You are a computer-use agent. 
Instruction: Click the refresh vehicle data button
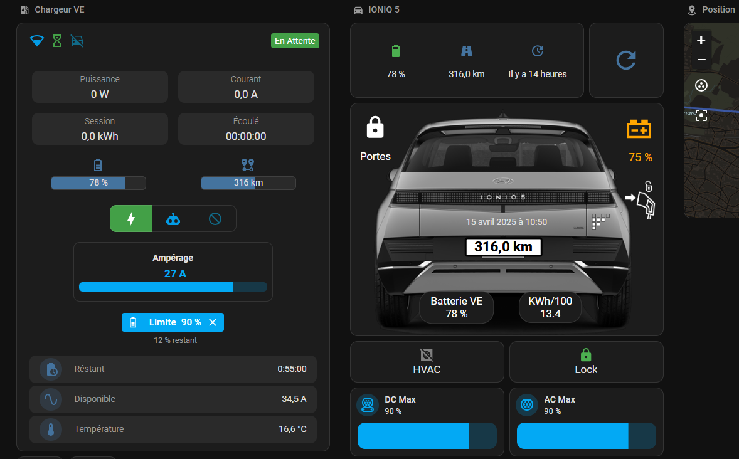click(626, 60)
